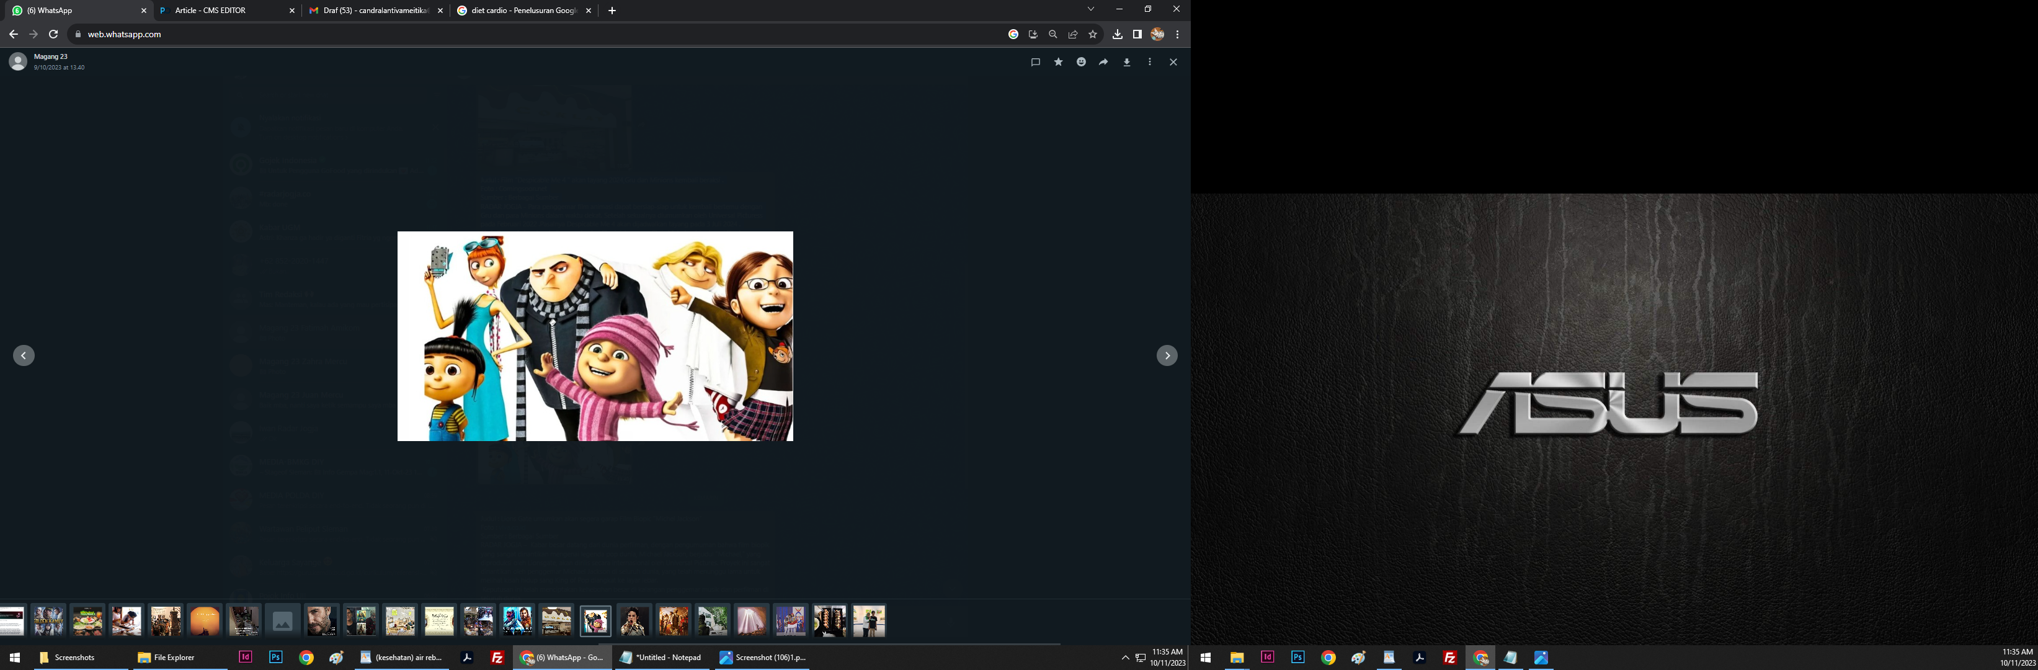2038x670 pixels.
Task: Select the highlighted Despicable Me thumbnail
Action: coord(595,621)
